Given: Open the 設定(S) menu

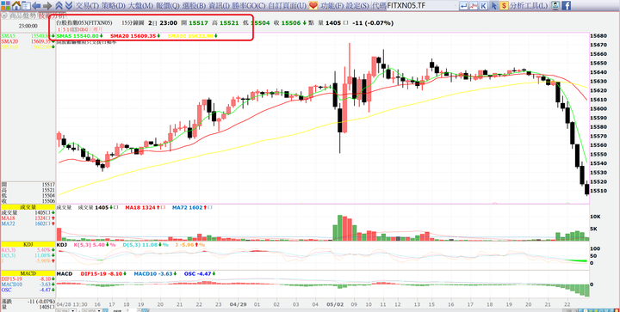Looking at the screenshot, I should (x=357, y=5).
